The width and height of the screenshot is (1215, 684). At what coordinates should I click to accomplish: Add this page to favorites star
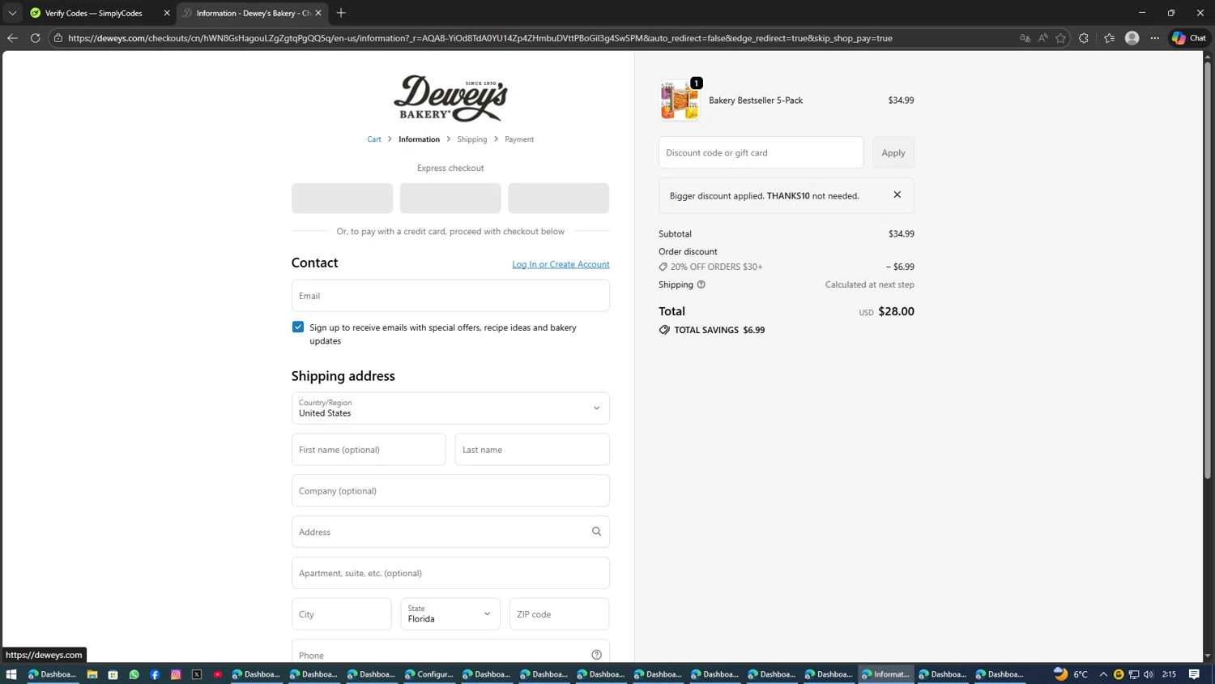[x=1060, y=38]
